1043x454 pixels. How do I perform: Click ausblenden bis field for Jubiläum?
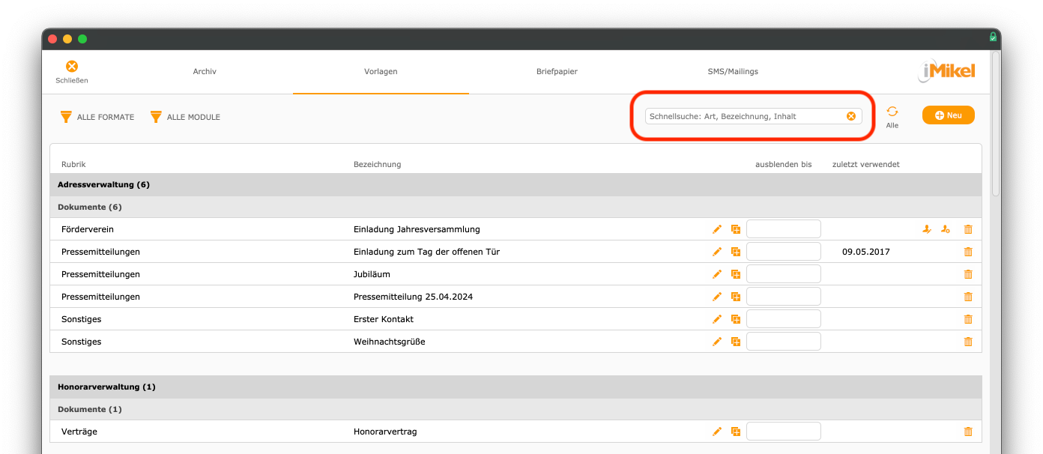coord(783,274)
